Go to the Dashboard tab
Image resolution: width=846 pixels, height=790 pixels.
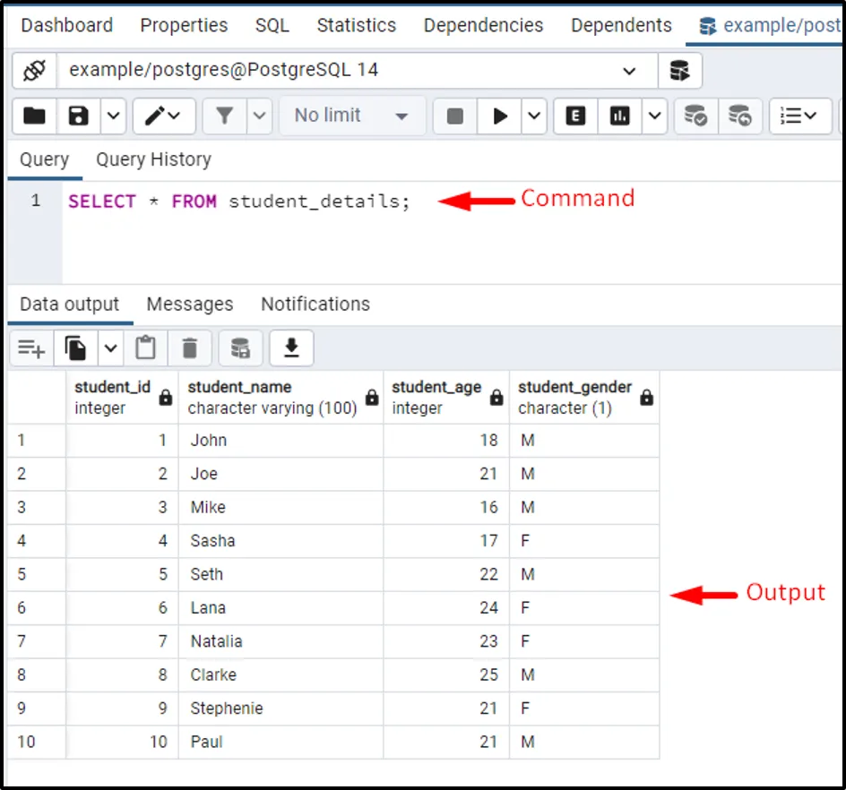66,25
